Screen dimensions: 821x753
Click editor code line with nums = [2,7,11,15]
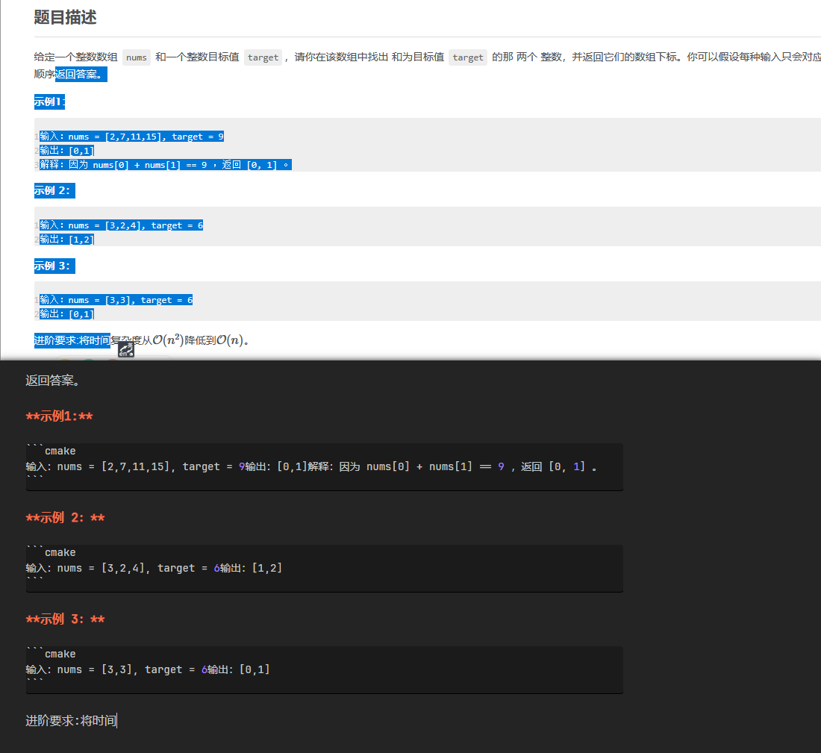(311, 466)
